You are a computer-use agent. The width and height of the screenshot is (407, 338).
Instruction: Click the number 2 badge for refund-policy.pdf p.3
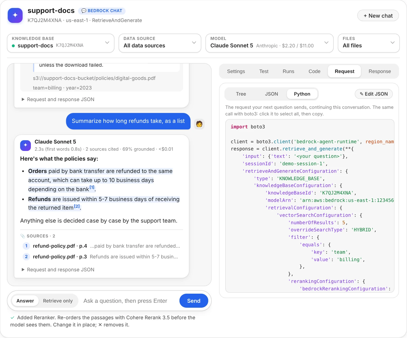[26, 257]
